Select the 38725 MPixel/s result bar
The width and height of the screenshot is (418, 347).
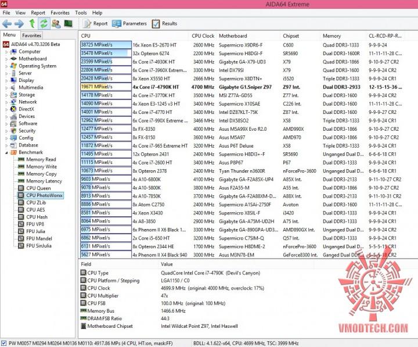pos(106,45)
